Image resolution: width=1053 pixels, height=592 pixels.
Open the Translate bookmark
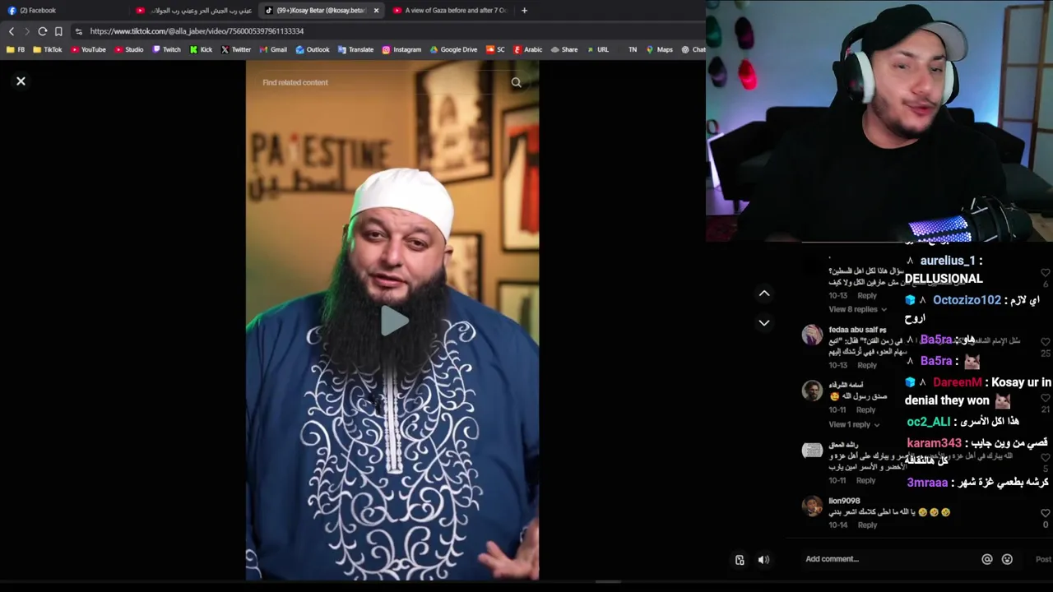tap(355, 49)
